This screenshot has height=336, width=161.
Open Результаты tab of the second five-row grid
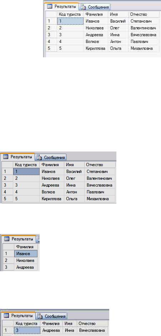17,157
